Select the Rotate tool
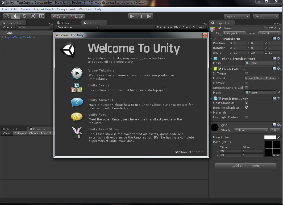Viewport: 283px width, 205px height. [24, 16]
